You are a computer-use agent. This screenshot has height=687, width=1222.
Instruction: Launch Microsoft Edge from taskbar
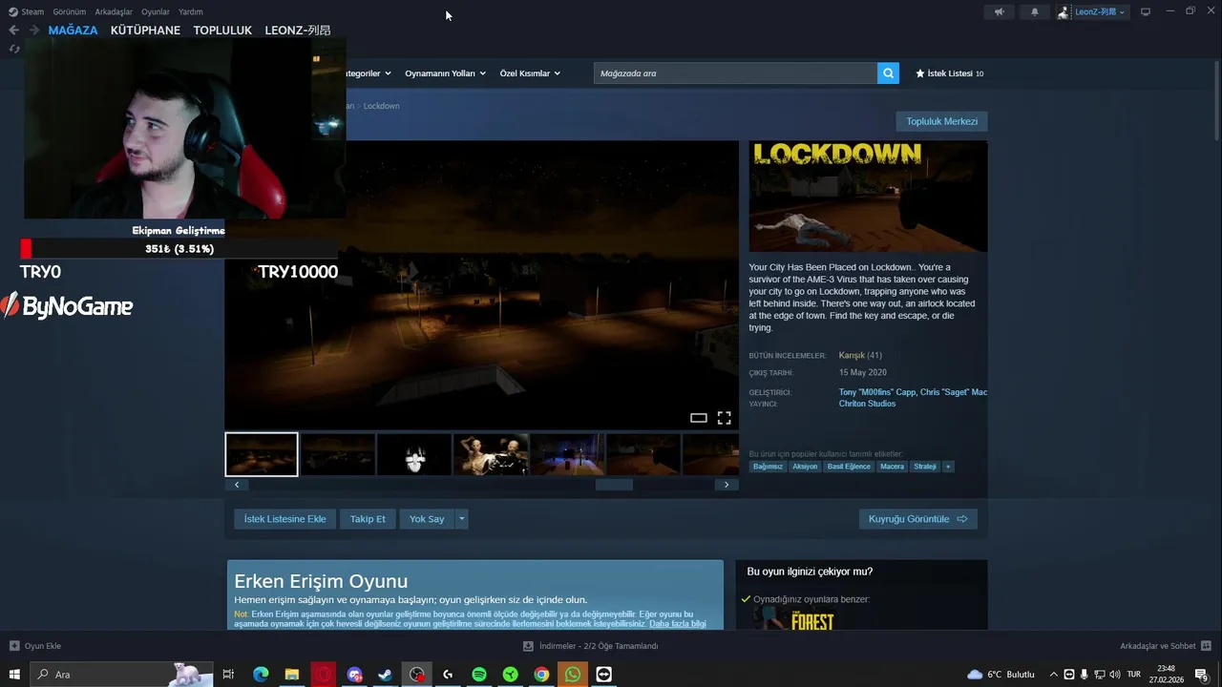point(261,675)
